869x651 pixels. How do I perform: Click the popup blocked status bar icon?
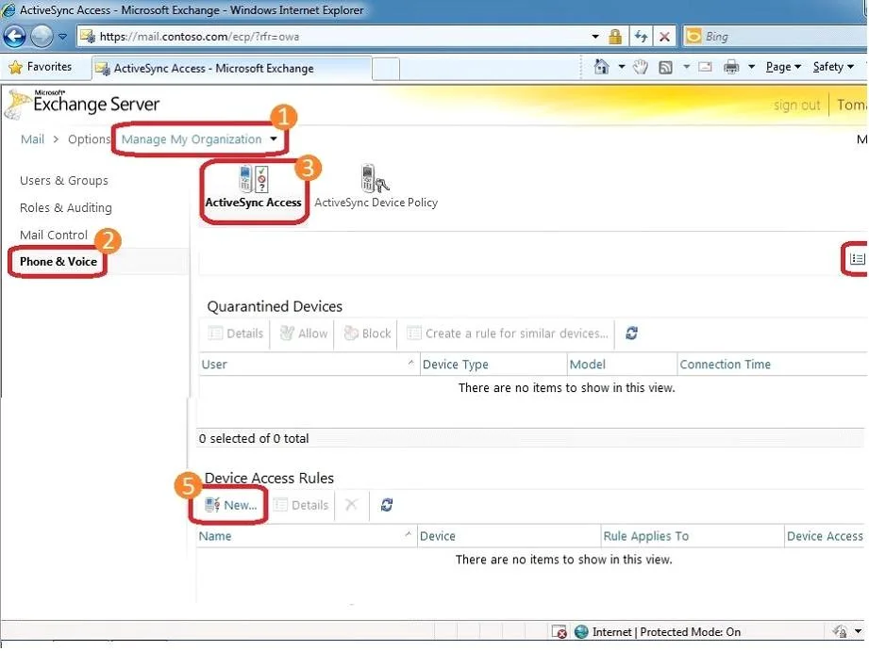(560, 631)
